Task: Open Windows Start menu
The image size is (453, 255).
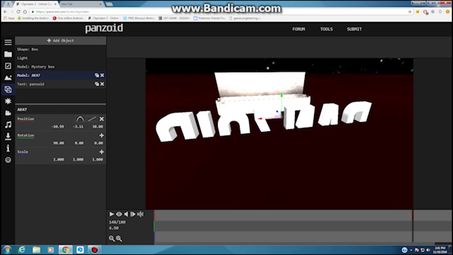Action: (x=7, y=250)
